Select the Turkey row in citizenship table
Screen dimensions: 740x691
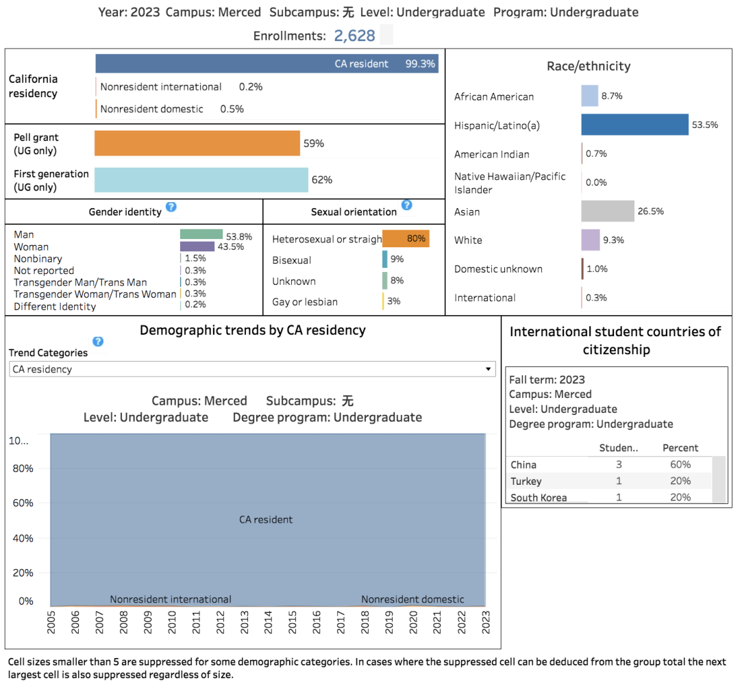click(608, 481)
